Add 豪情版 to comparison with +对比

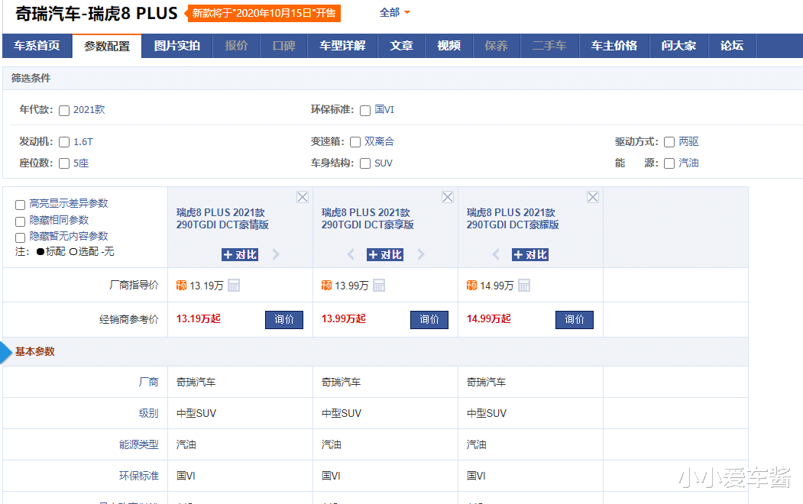point(240,255)
